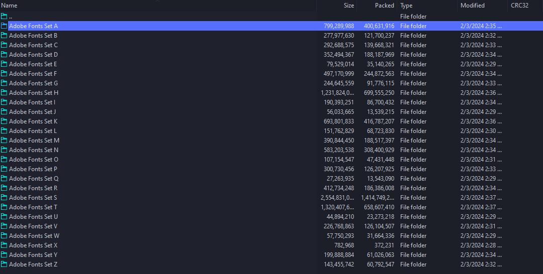Click packed value 372,231 of Set X
Screen dimensions: 543x274
coord(385,245)
